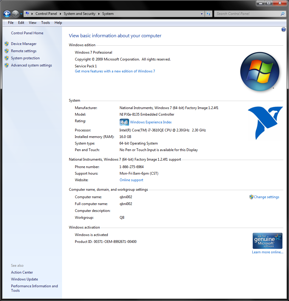The height and width of the screenshot is (301, 289).
Task: Click the Workgroup value QB
Action: (122, 218)
